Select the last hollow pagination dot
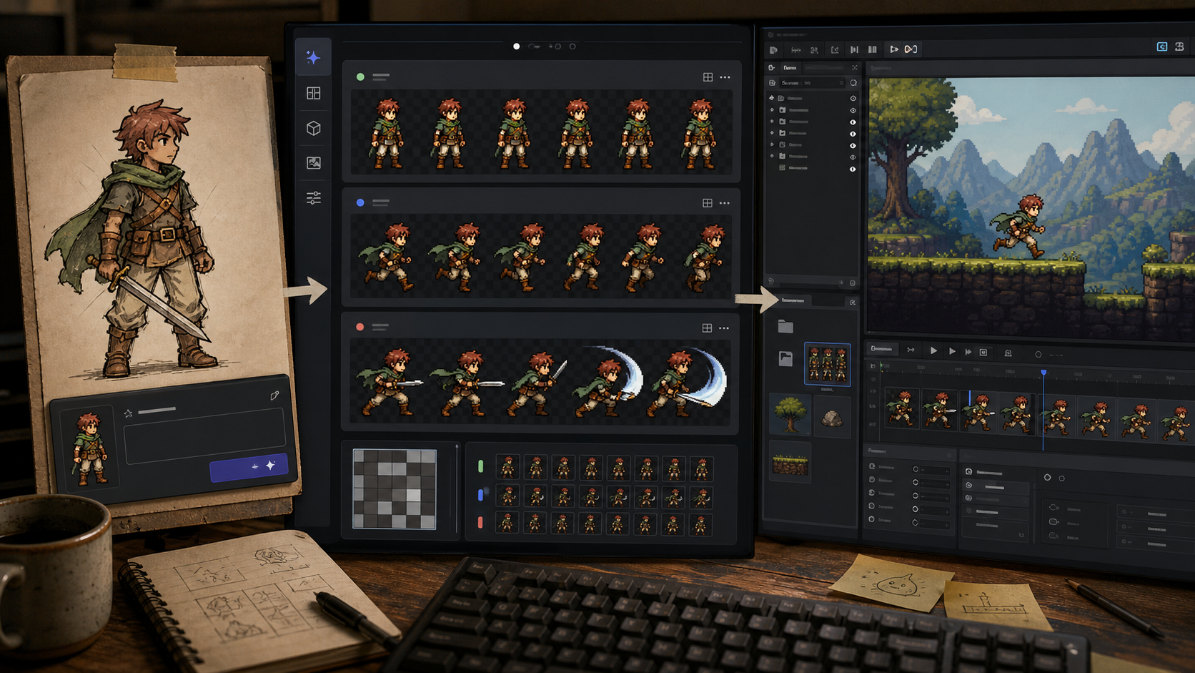Screen dimensions: 1195x673 [572, 46]
